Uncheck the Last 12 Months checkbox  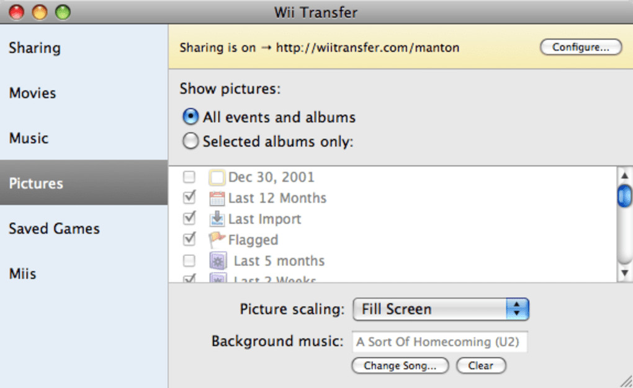tap(189, 198)
